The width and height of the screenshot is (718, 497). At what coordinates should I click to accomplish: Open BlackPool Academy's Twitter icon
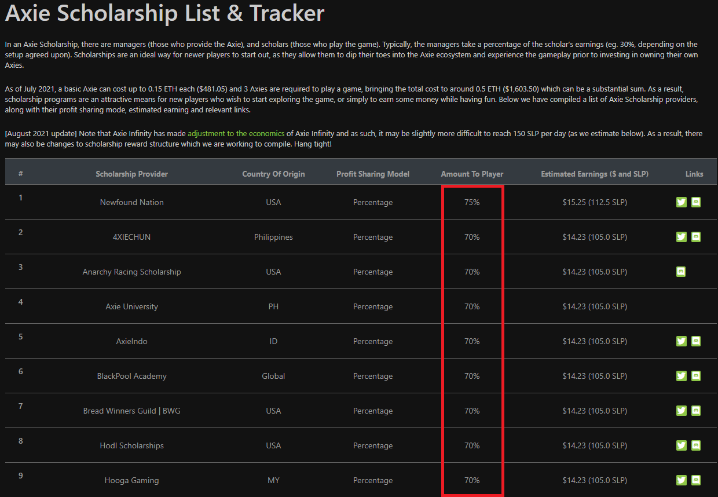[x=681, y=376]
